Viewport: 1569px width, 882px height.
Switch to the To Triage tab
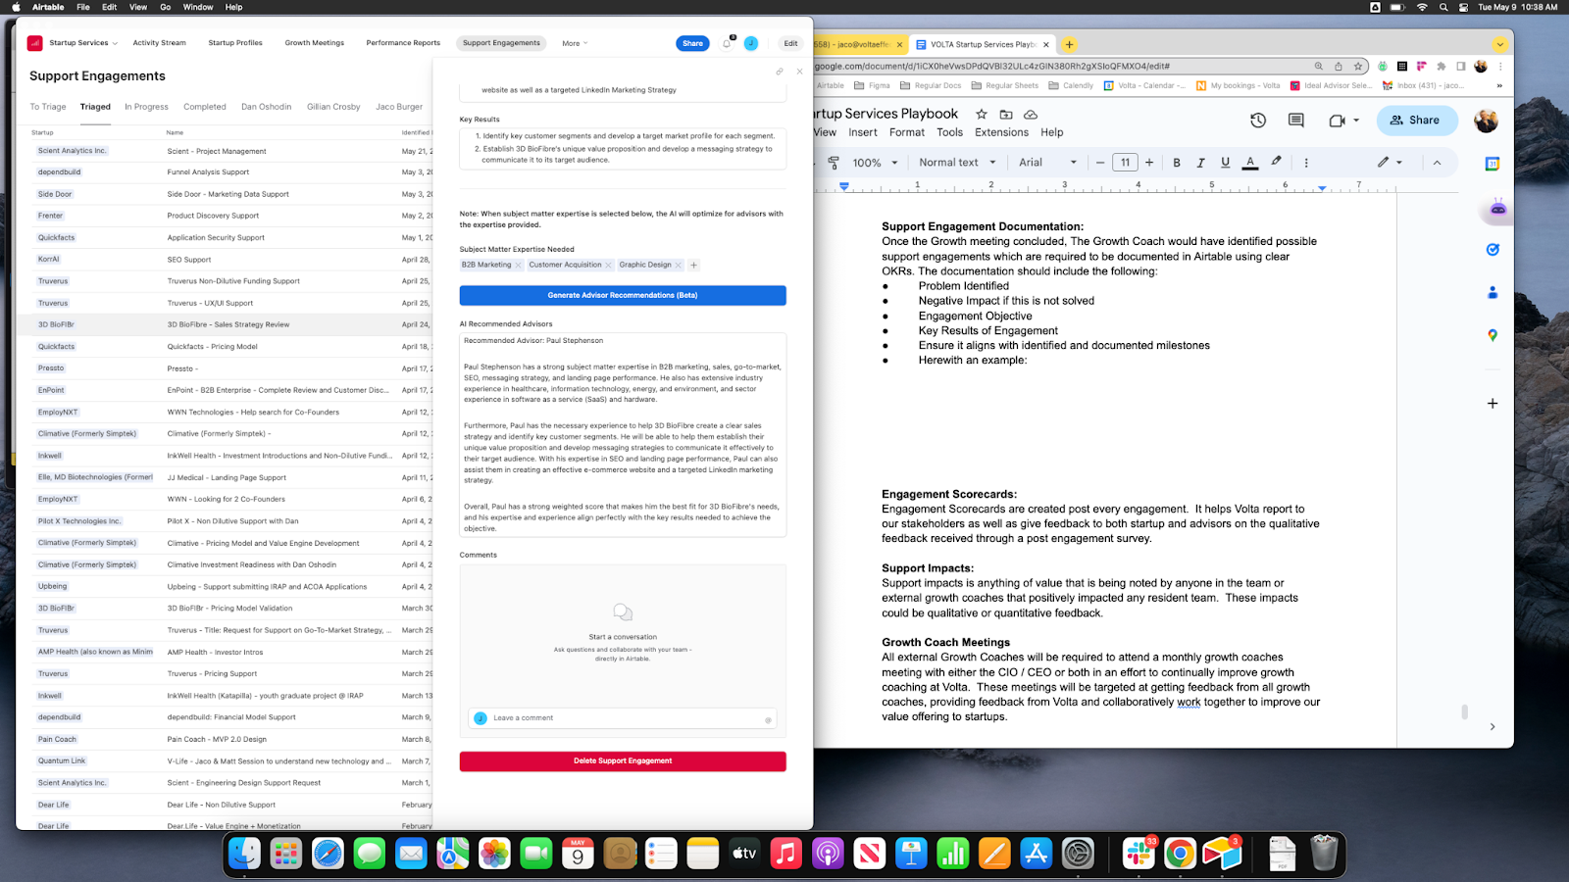click(x=48, y=107)
